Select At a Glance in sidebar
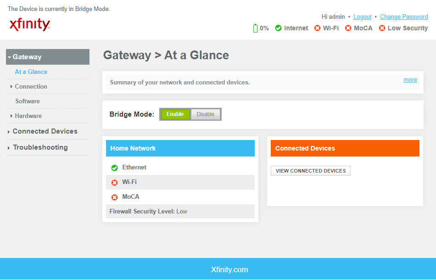This screenshot has width=436, height=280. [31, 72]
